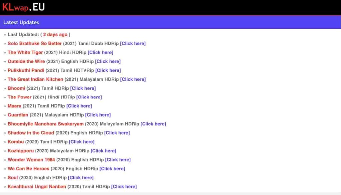The width and height of the screenshot is (341, 195).
Task: Click here link for Pulikkuthi Pandi
Action: click(108, 70)
